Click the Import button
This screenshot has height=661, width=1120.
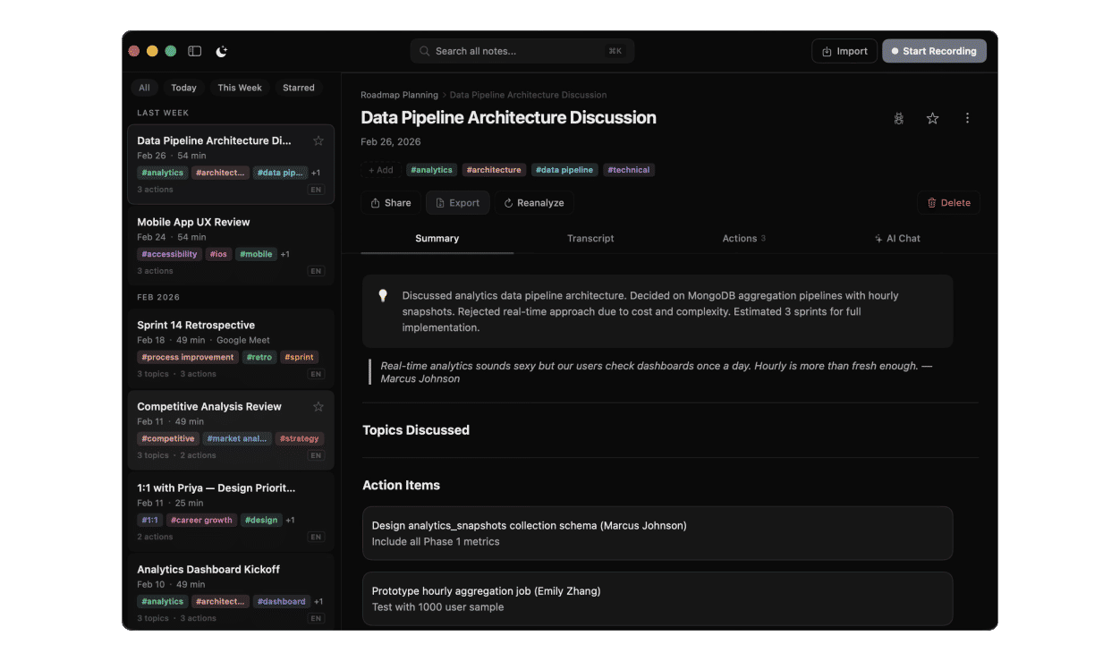coord(844,51)
